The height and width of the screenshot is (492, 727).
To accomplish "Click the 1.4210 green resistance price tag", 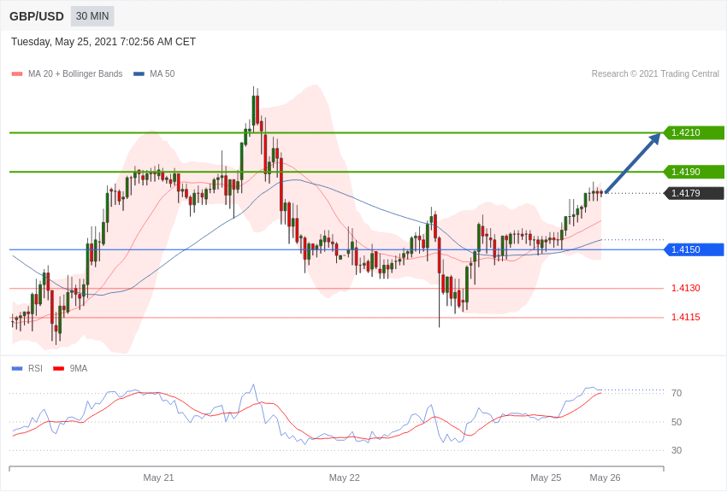I will [x=694, y=133].
